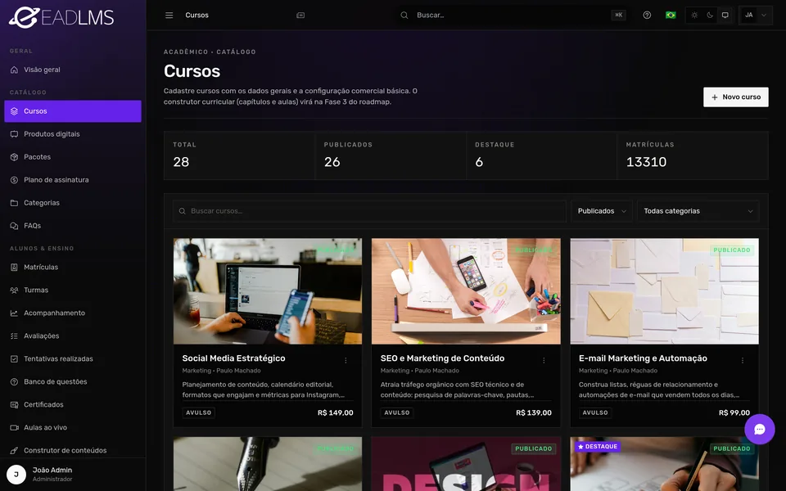Click the Brazil flag language icon
The width and height of the screenshot is (786, 491).
click(671, 15)
